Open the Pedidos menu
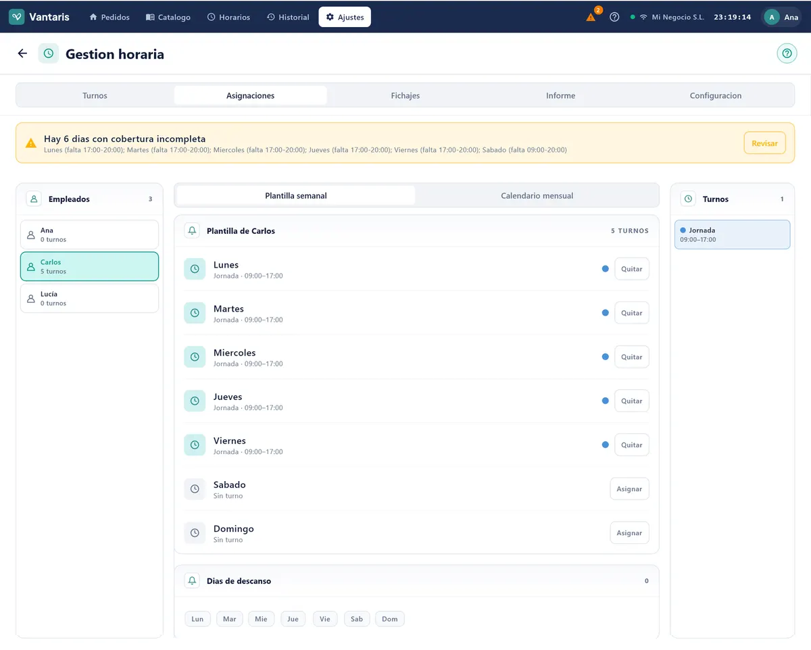The height and width of the screenshot is (650, 811). 109,17
